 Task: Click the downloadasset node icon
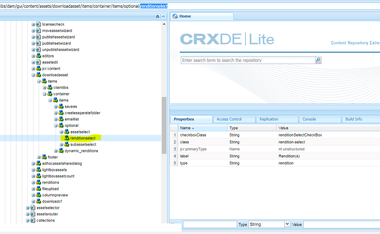[38, 75]
